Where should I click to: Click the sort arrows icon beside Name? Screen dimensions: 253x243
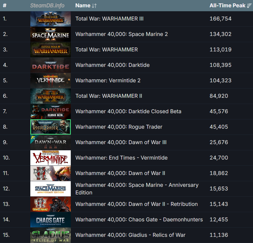(x=94, y=6)
